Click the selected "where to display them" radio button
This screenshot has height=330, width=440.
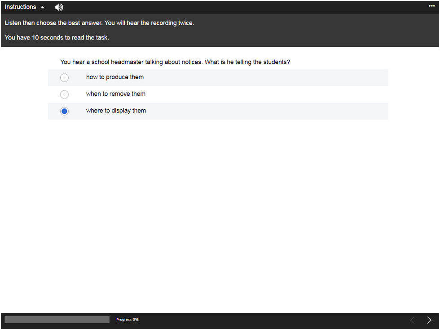tap(65, 111)
